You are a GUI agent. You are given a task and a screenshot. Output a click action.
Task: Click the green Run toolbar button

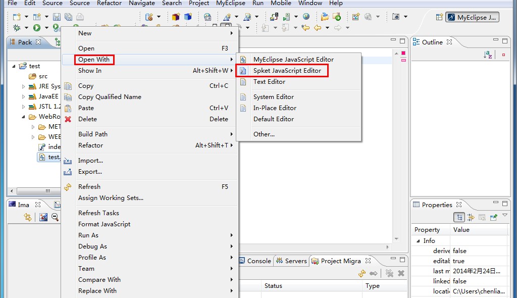36,28
